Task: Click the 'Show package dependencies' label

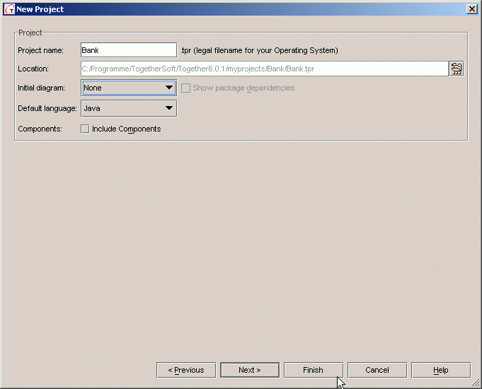Action: click(243, 88)
